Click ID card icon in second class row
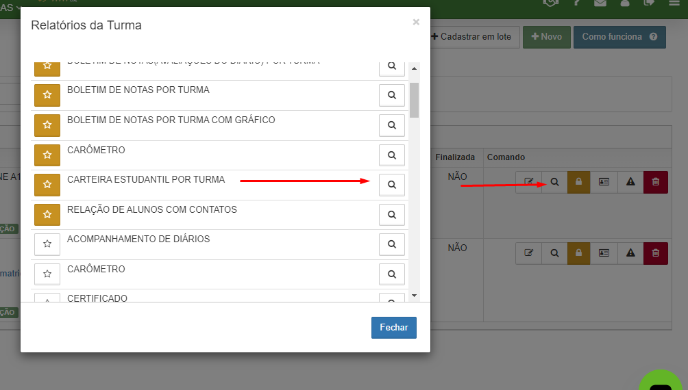Image resolution: width=688 pixels, height=390 pixels. (604, 253)
